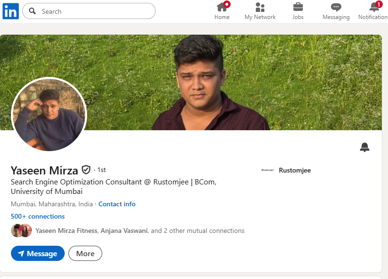Open the Home feed icon

[x=222, y=8]
